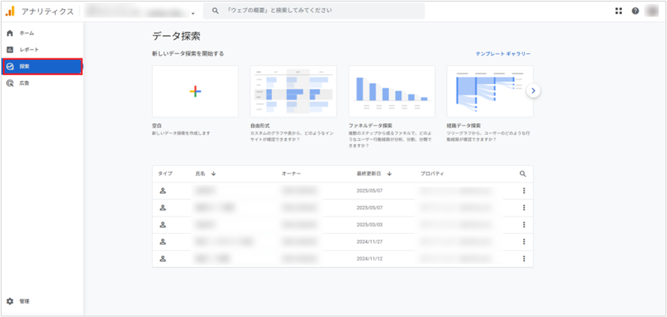
Task: Click the search field 「ウェブの概要」
Action: point(313,10)
